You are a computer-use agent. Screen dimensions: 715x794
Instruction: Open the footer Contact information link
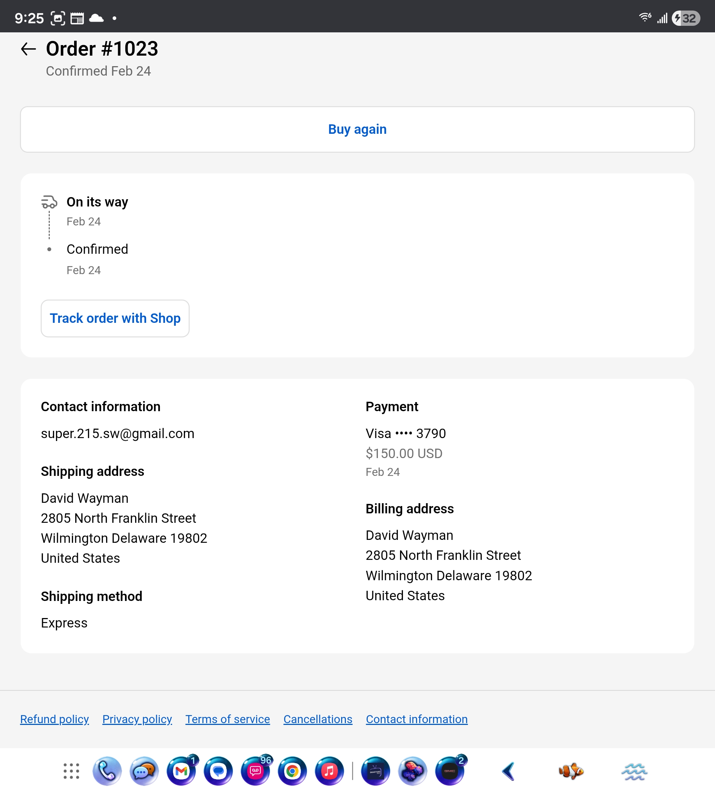[416, 719]
